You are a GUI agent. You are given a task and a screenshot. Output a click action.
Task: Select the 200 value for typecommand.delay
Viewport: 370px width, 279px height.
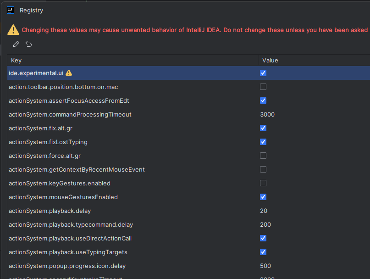[x=265, y=224]
